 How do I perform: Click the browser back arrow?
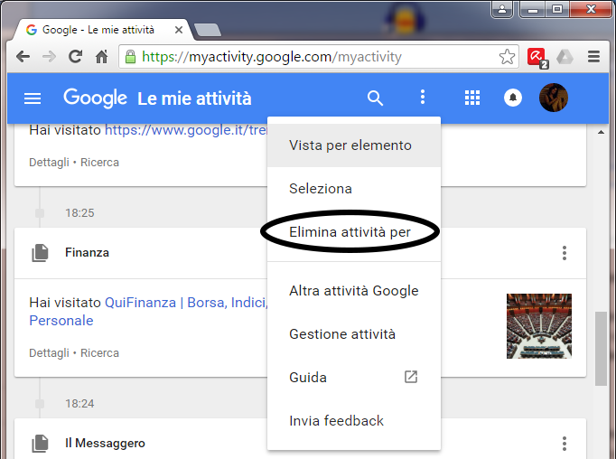click(23, 57)
